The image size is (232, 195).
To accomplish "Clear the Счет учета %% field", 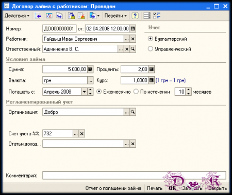I will point(82,133).
